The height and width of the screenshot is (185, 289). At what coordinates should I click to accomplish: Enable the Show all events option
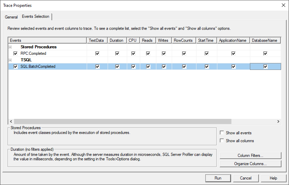tap(222, 133)
